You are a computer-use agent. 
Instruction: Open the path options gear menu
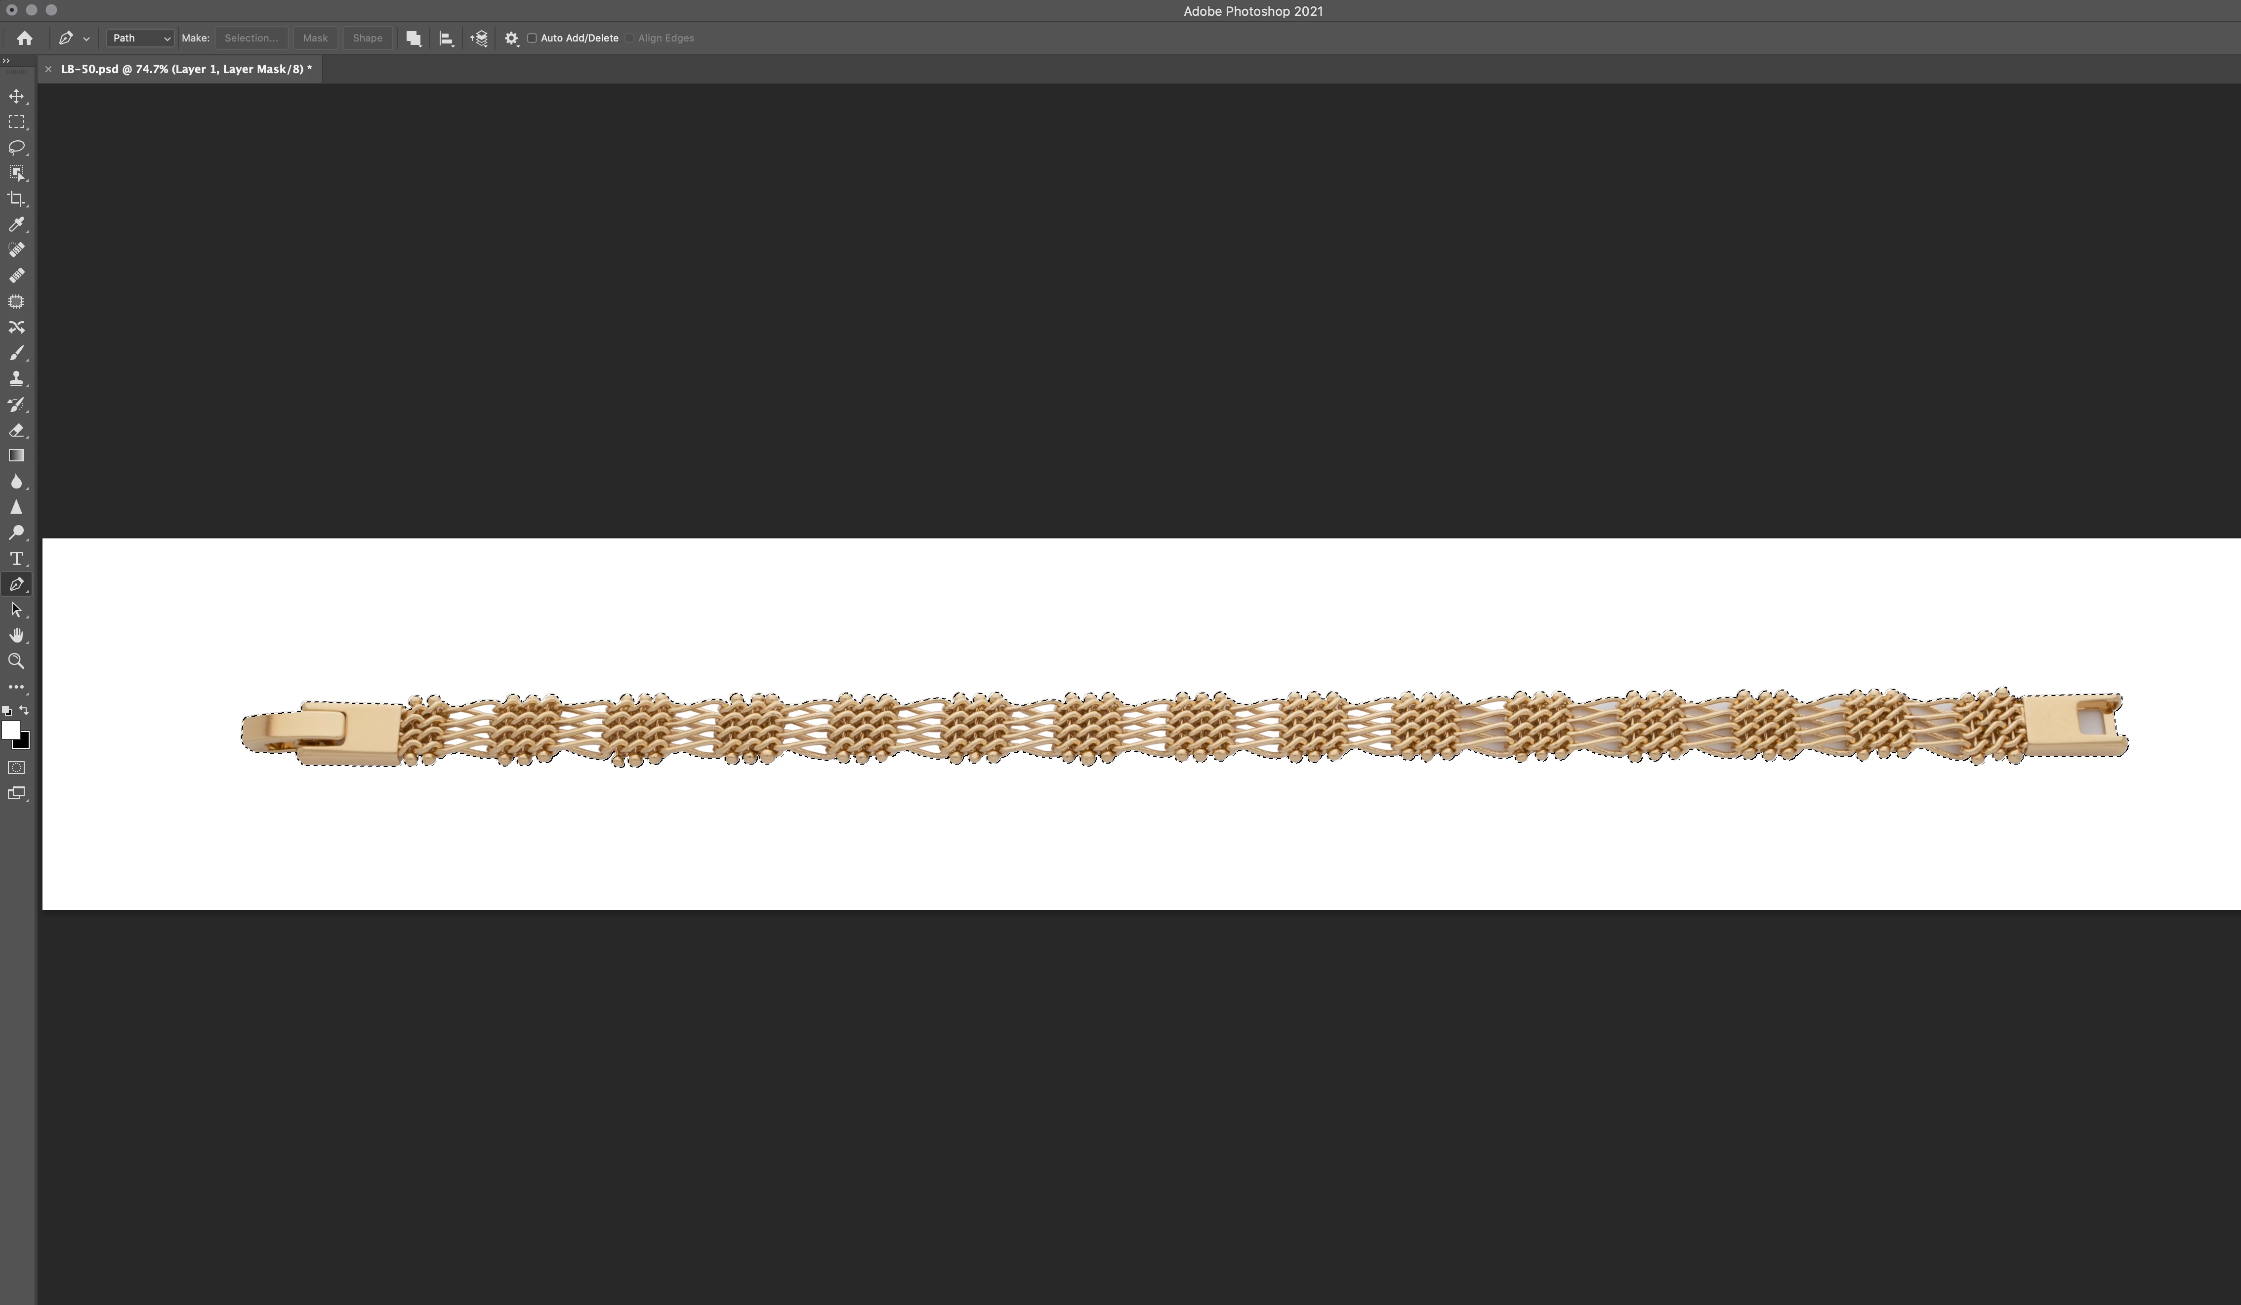[511, 38]
